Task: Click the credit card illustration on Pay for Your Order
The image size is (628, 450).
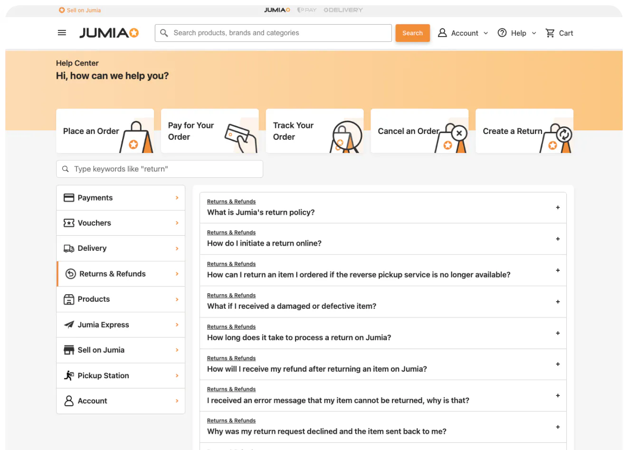Action: click(241, 138)
